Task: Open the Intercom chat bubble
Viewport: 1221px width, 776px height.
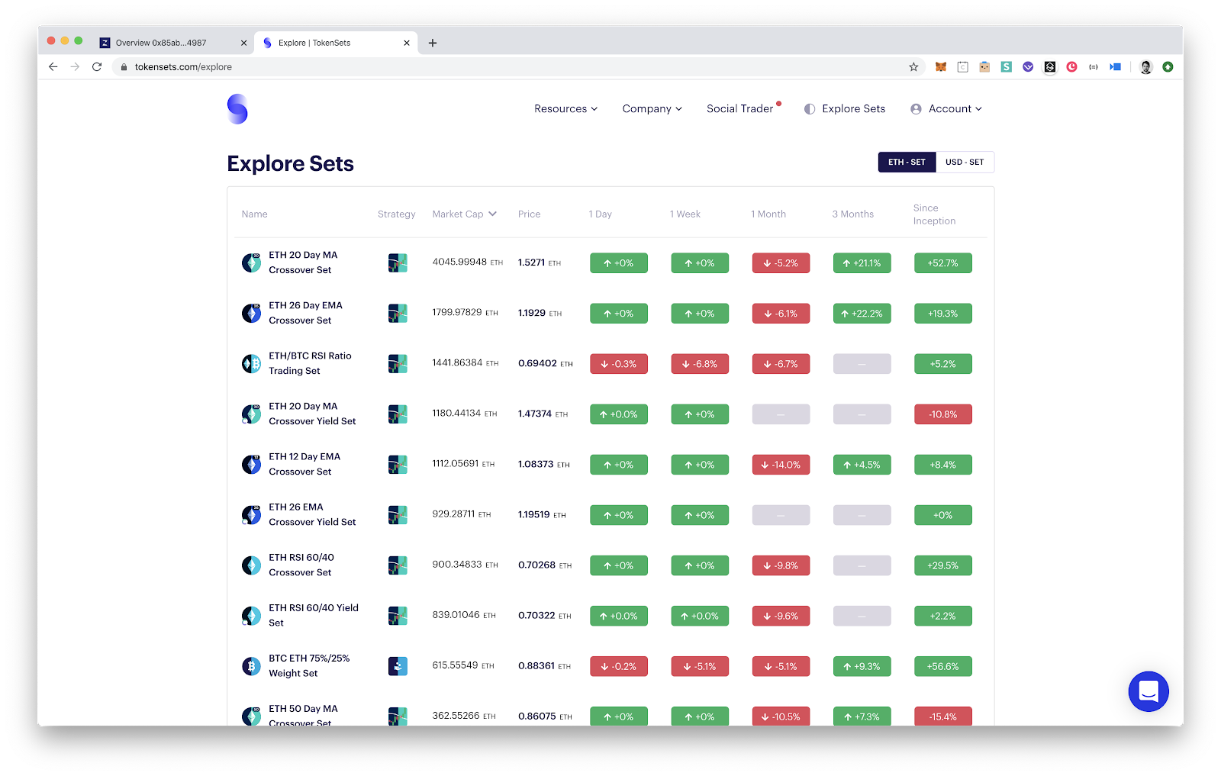Action: pos(1148,691)
